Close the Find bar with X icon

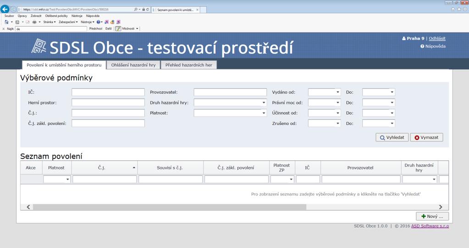4,29
